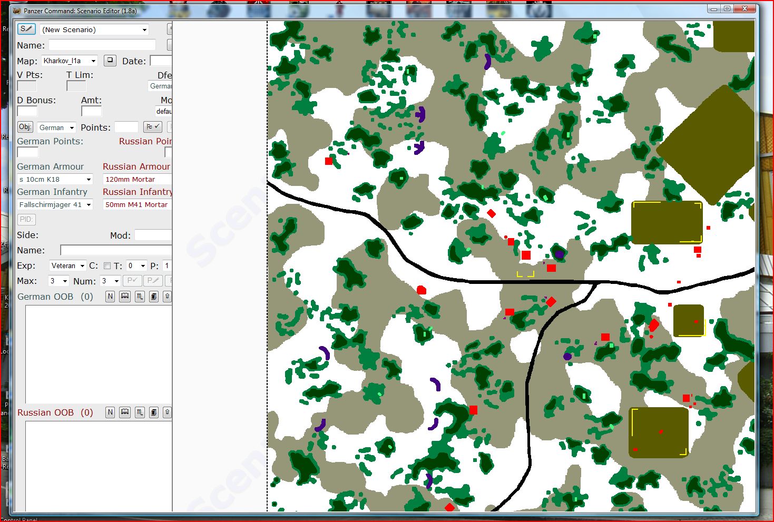
Task: Open Russian Infantry dropdown showing 50mm M41 Mortar
Action: (x=138, y=204)
